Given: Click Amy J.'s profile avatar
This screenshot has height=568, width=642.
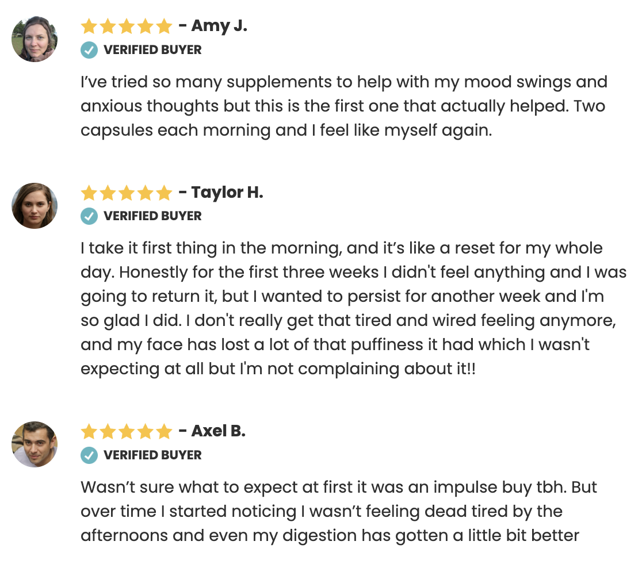Looking at the screenshot, I should (x=35, y=39).
